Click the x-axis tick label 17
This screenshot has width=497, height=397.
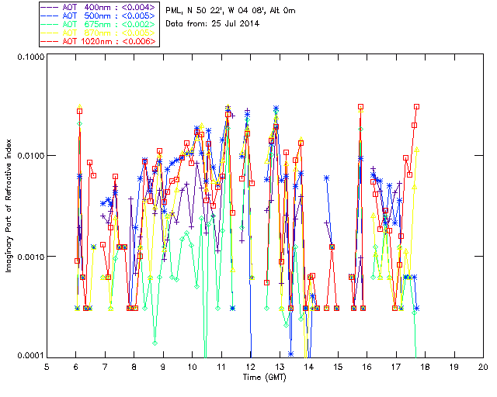coord(396,367)
